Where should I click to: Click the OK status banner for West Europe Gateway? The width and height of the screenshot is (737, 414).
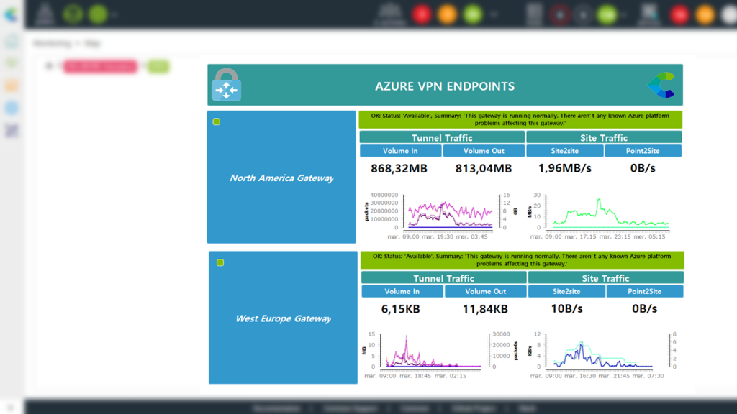coord(523,260)
